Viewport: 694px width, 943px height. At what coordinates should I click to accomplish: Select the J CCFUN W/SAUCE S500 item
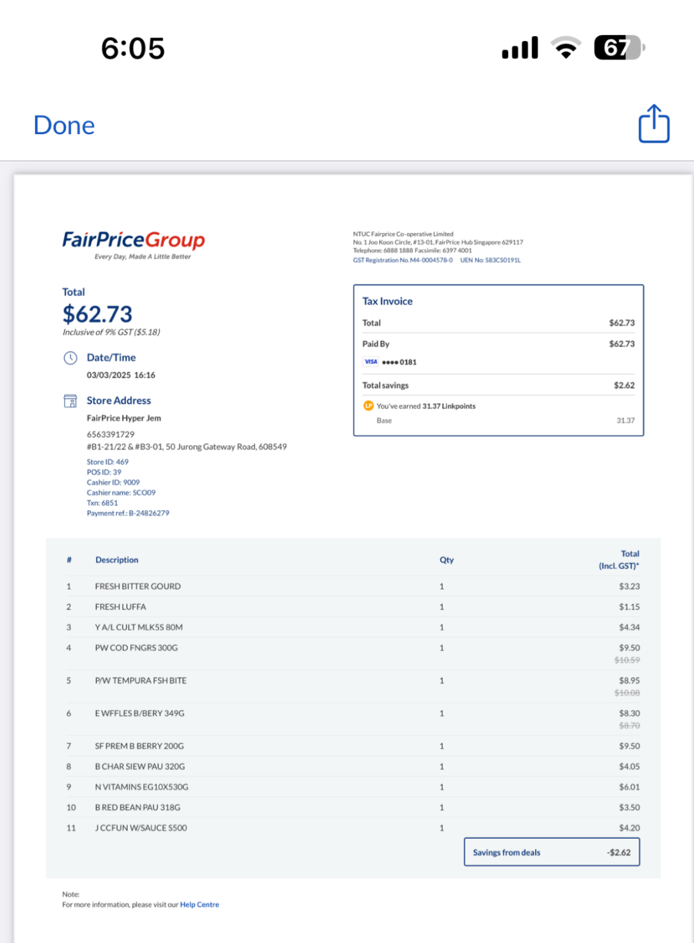point(141,827)
